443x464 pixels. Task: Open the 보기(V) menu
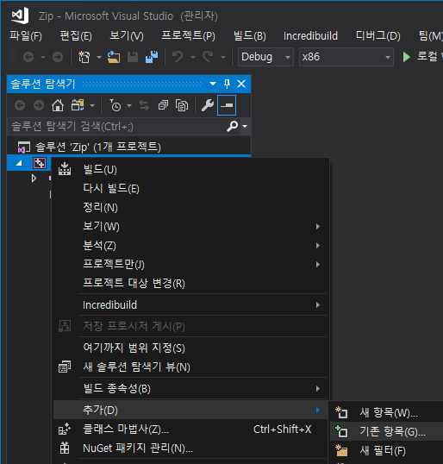tap(127, 36)
